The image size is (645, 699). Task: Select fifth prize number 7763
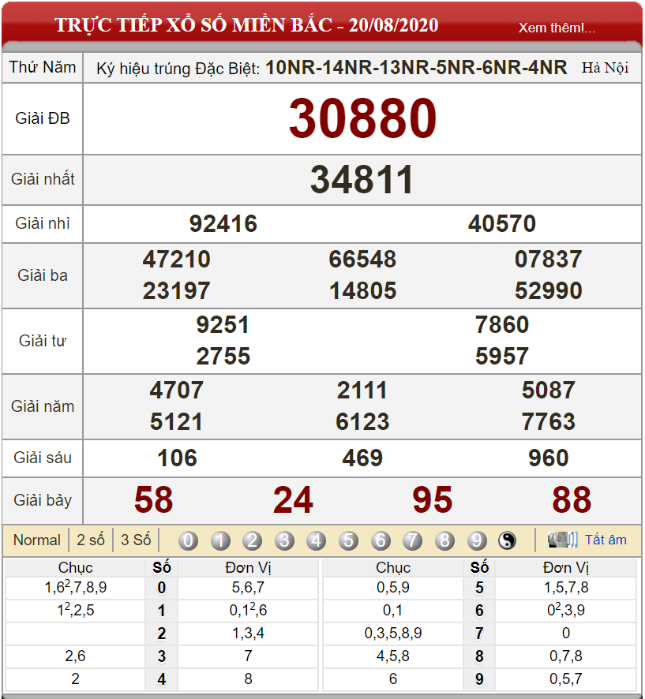tap(548, 422)
